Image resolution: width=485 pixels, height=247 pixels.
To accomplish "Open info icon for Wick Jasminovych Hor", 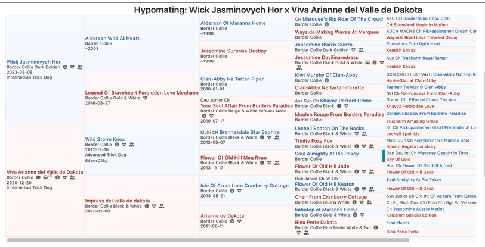I will (65, 67).
